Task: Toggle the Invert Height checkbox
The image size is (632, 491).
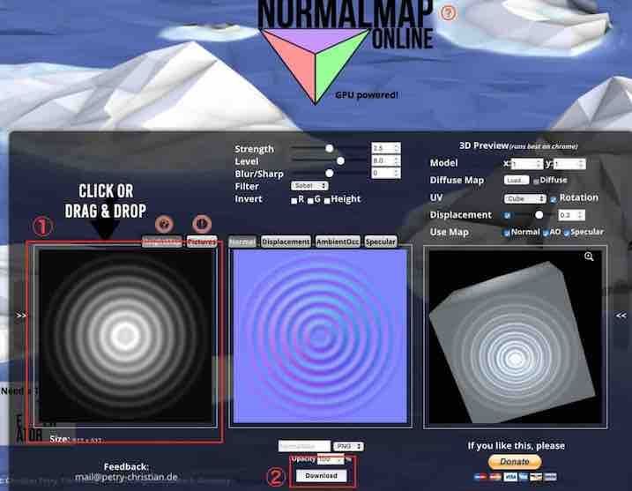Action: coord(327,201)
